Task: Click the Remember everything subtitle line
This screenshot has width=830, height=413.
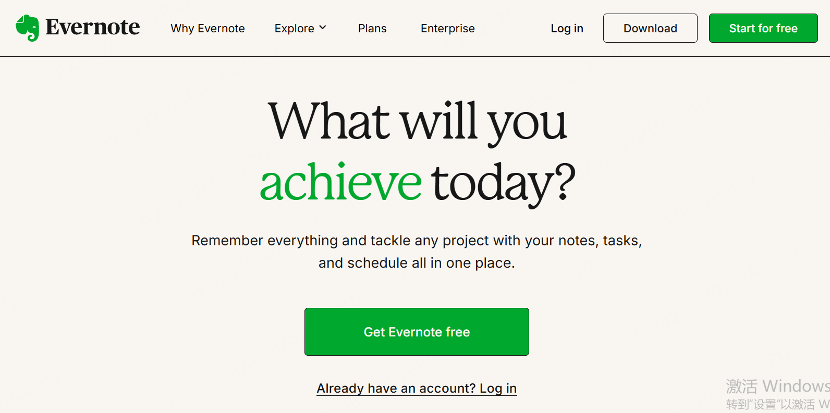Action: (417, 241)
